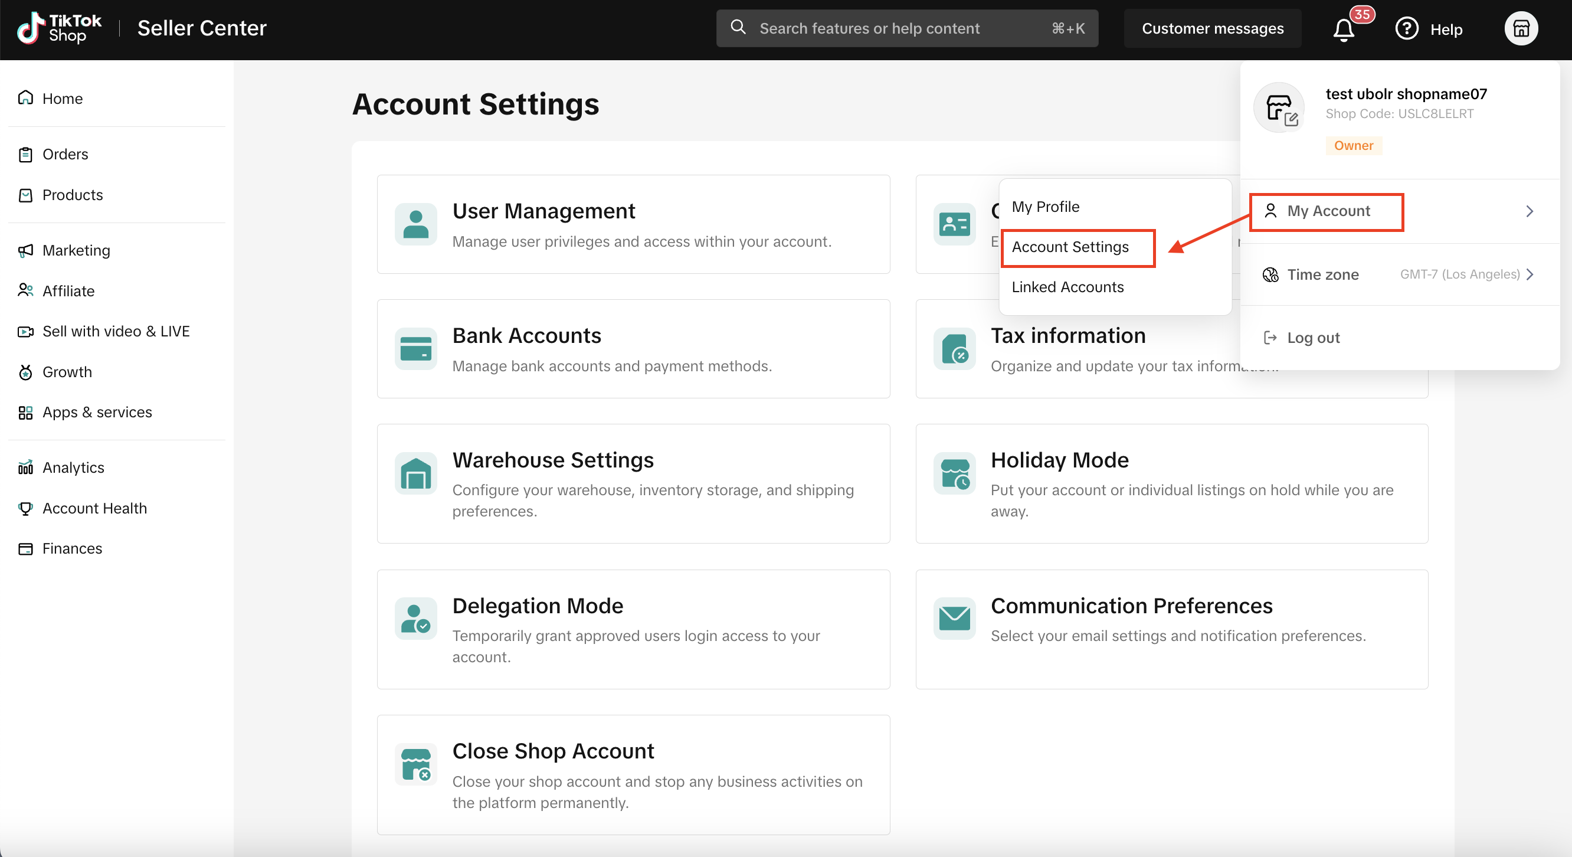Expand the My Account chevron arrow
The width and height of the screenshot is (1572, 857).
pos(1530,211)
